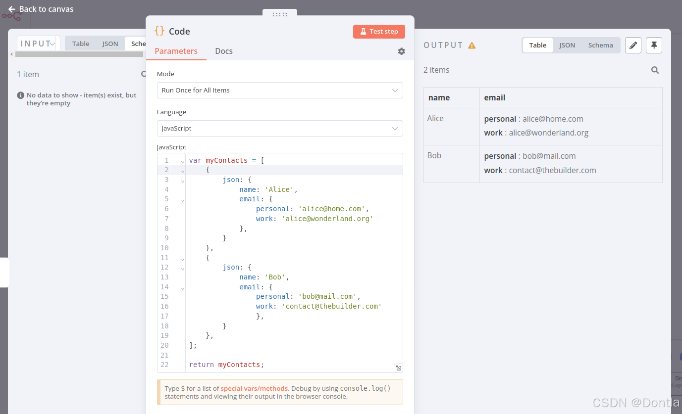Open the INPUT node selector dropdown
This screenshot has height=414, width=682.
coord(39,44)
